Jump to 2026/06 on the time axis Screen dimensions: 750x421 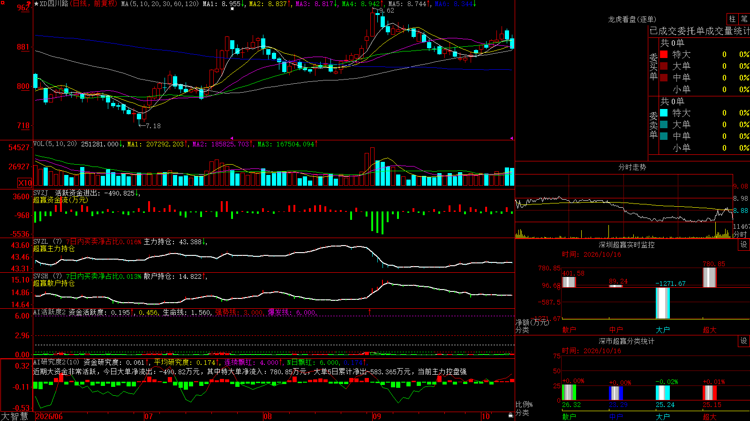(x=49, y=416)
